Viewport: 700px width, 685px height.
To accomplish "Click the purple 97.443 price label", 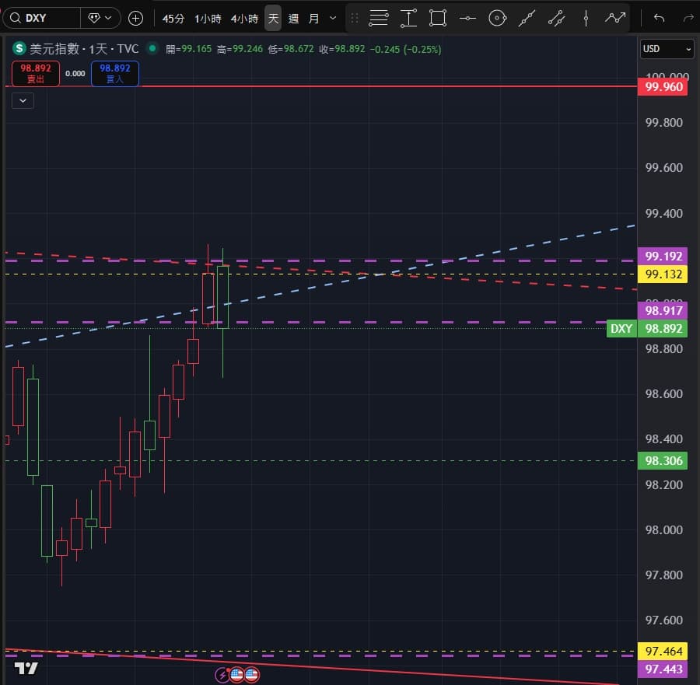I will [663, 669].
